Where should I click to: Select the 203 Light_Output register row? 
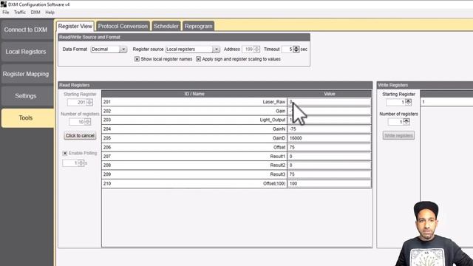click(x=236, y=120)
